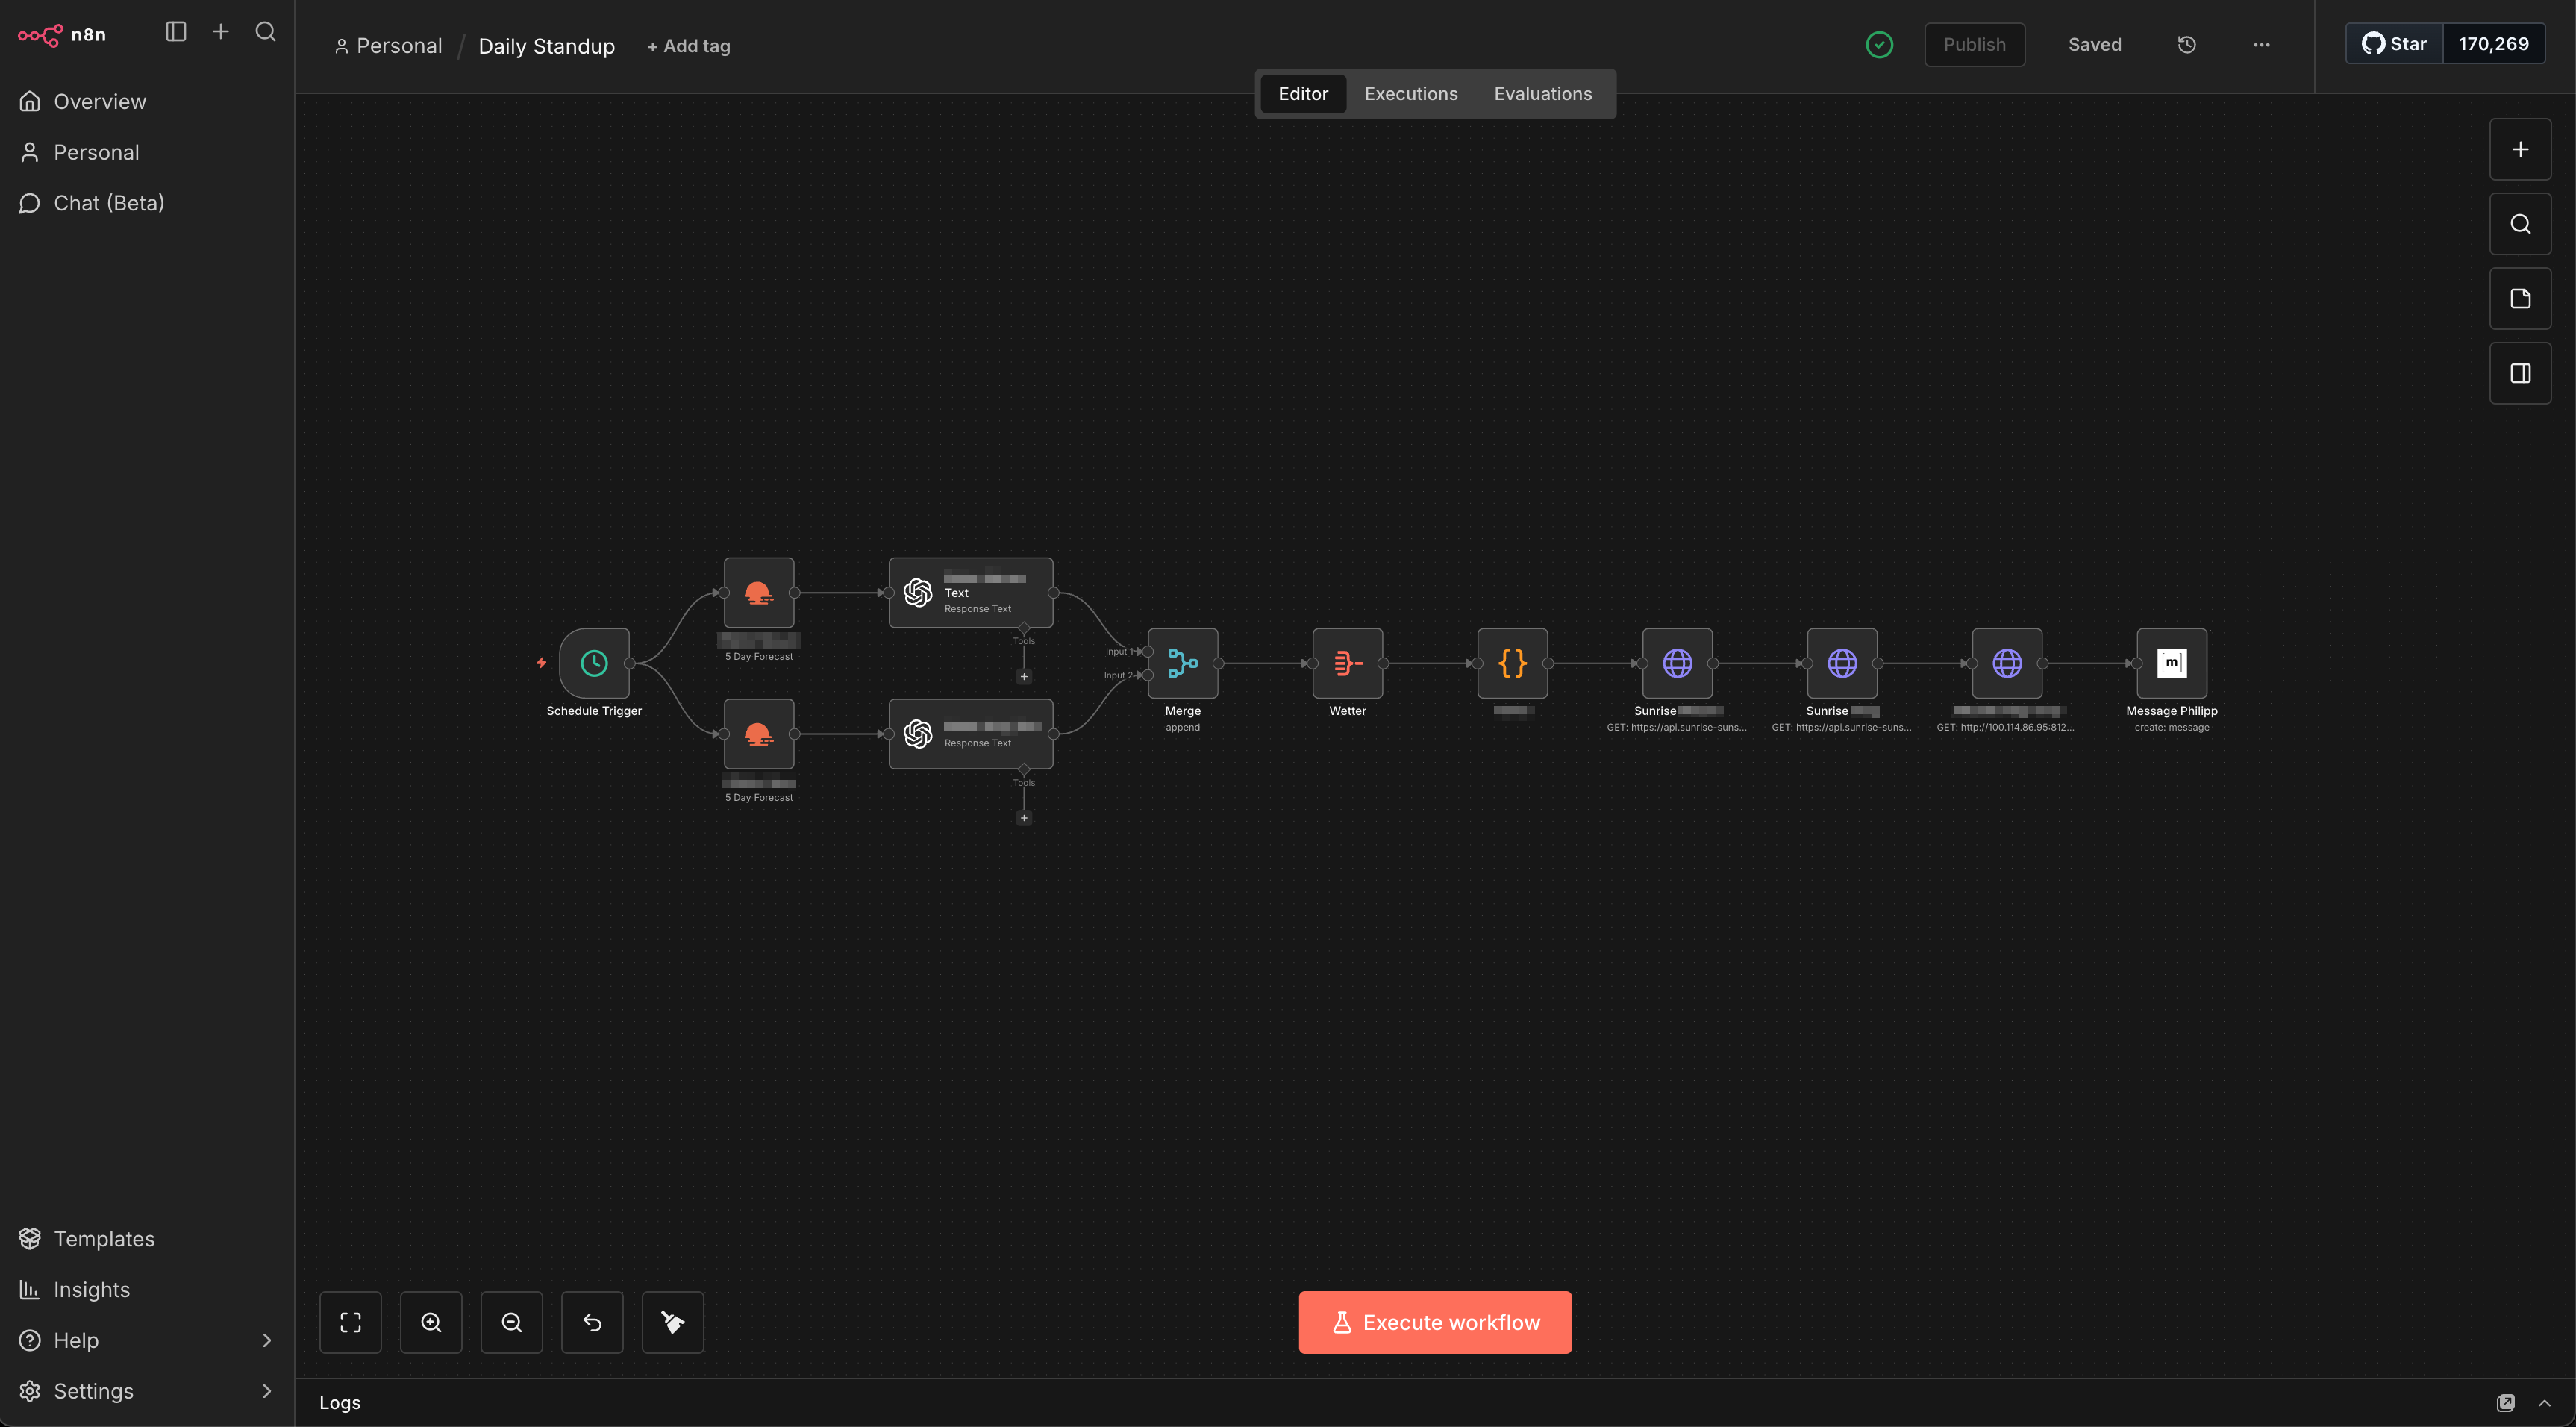Screen dimensions: 2576x1427
Task: Toggle the right side panel
Action: (x=2520, y=373)
